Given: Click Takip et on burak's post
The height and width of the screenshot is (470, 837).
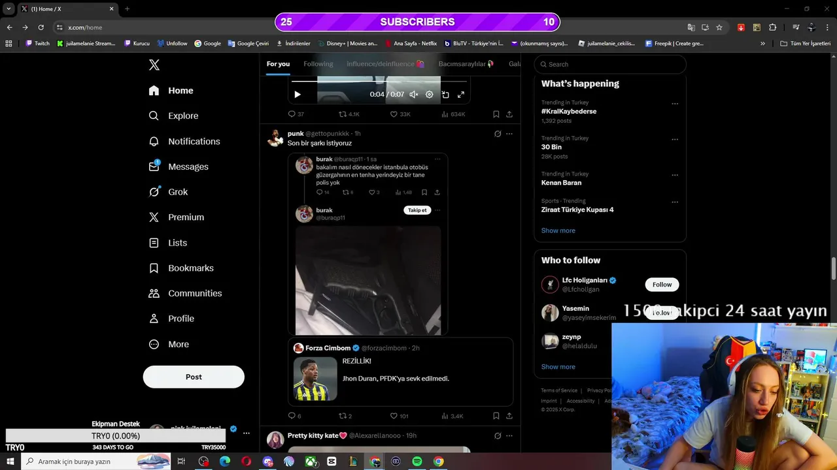Looking at the screenshot, I should pos(417,210).
